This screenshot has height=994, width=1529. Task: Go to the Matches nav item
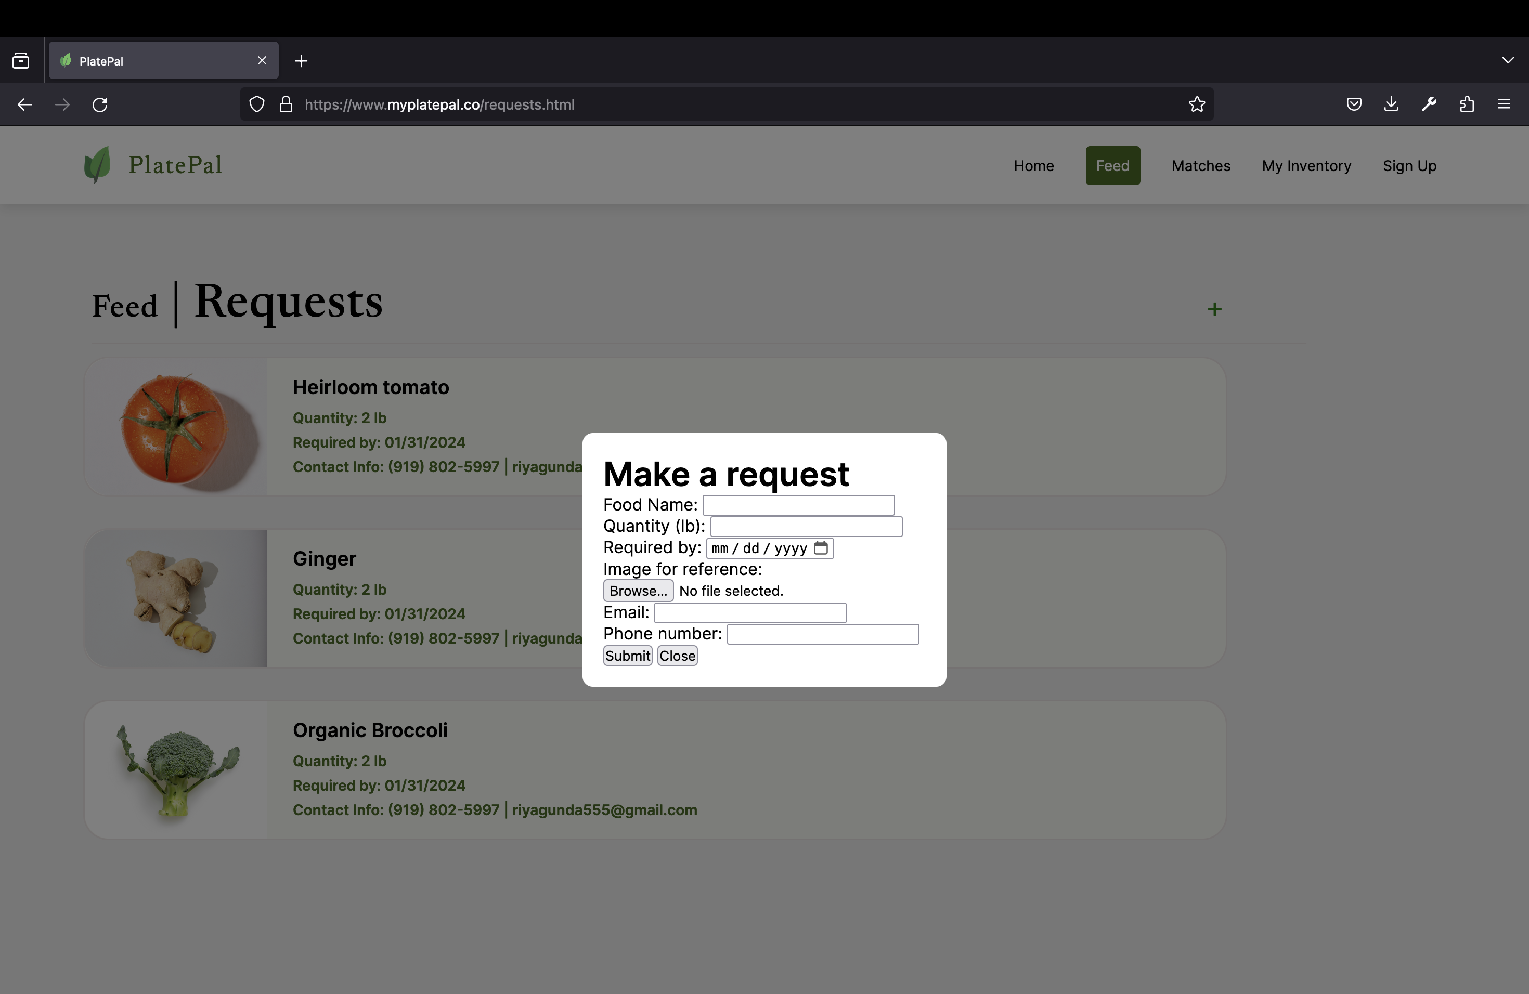pyautogui.click(x=1200, y=166)
